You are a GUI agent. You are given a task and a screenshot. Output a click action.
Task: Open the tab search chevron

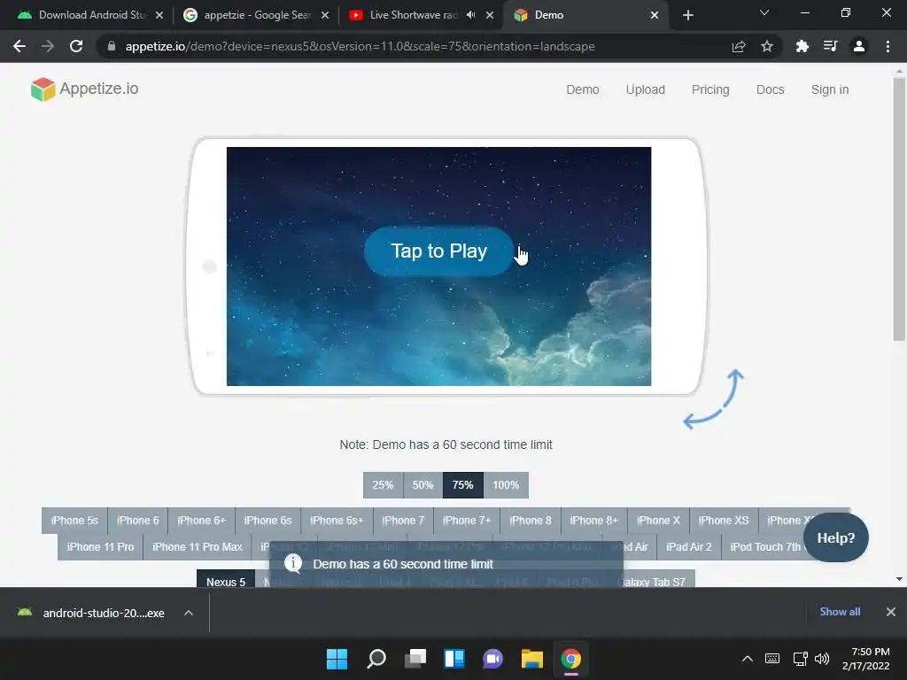(x=764, y=12)
